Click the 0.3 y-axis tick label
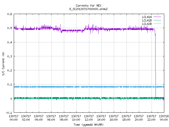The height and width of the screenshot is (127, 169). [10, 56]
